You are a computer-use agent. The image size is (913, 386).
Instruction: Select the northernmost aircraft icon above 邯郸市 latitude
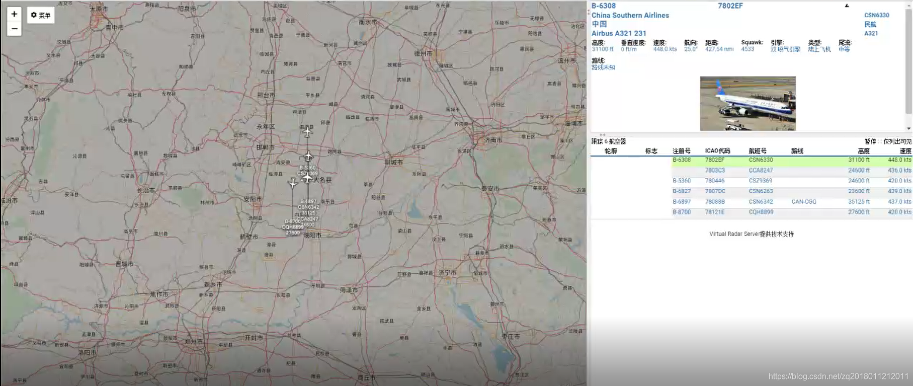coord(307,132)
